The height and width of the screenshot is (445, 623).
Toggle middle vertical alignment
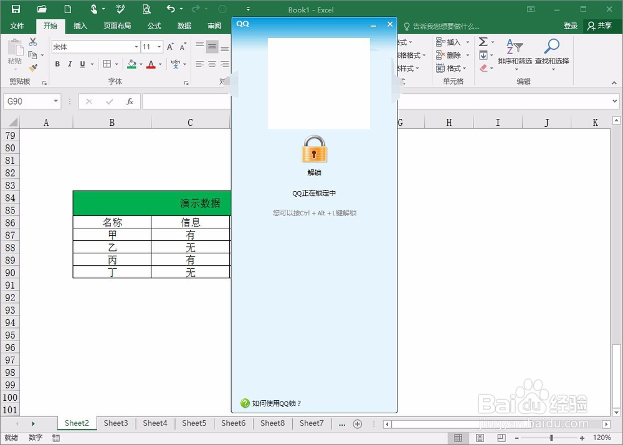[212, 47]
